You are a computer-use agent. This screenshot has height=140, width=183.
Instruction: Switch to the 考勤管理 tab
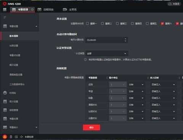pyautogui.click(x=22, y=10)
